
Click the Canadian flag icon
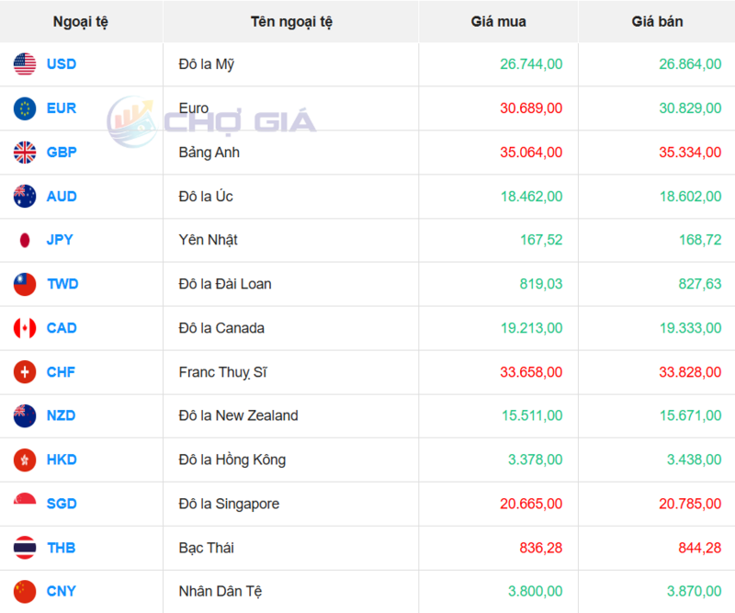coord(25,328)
